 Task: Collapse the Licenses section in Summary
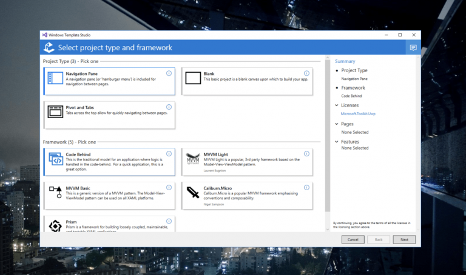tap(336, 105)
